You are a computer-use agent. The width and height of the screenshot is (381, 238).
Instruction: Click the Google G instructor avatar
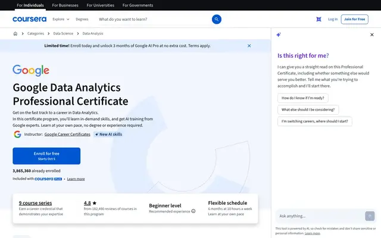coord(17,134)
